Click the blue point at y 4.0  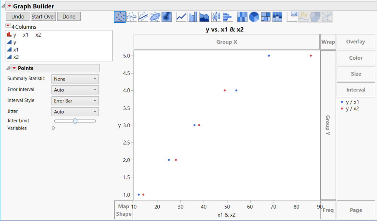pyautogui.click(x=236, y=91)
